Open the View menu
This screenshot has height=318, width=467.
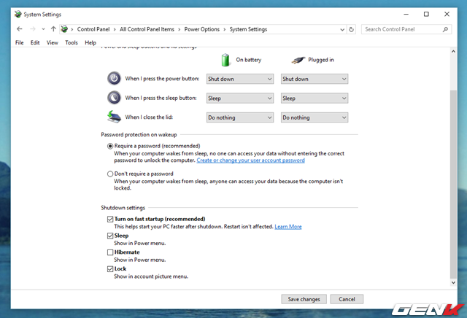[x=52, y=42]
